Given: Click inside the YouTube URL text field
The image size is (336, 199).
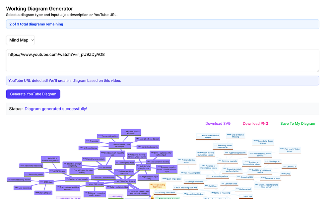Looking at the screenshot, I should pyautogui.click(x=163, y=60).
